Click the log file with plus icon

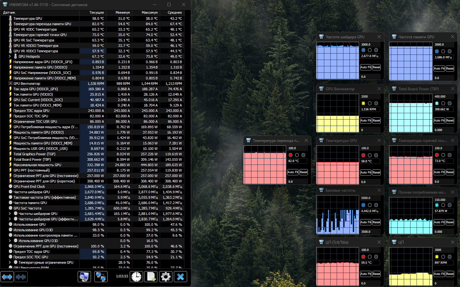pos(151,277)
